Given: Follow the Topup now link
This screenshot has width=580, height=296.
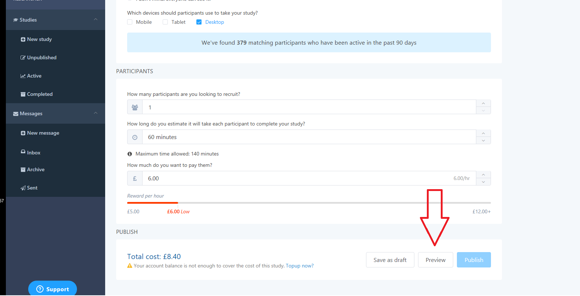Looking at the screenshot, I should [299, 266].
